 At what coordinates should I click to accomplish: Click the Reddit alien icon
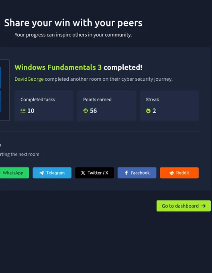pos(171,173)
